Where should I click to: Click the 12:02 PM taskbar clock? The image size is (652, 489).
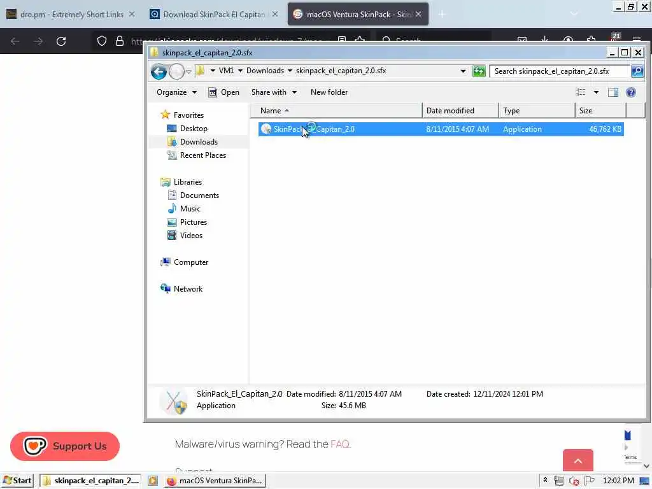coord(618,481)
